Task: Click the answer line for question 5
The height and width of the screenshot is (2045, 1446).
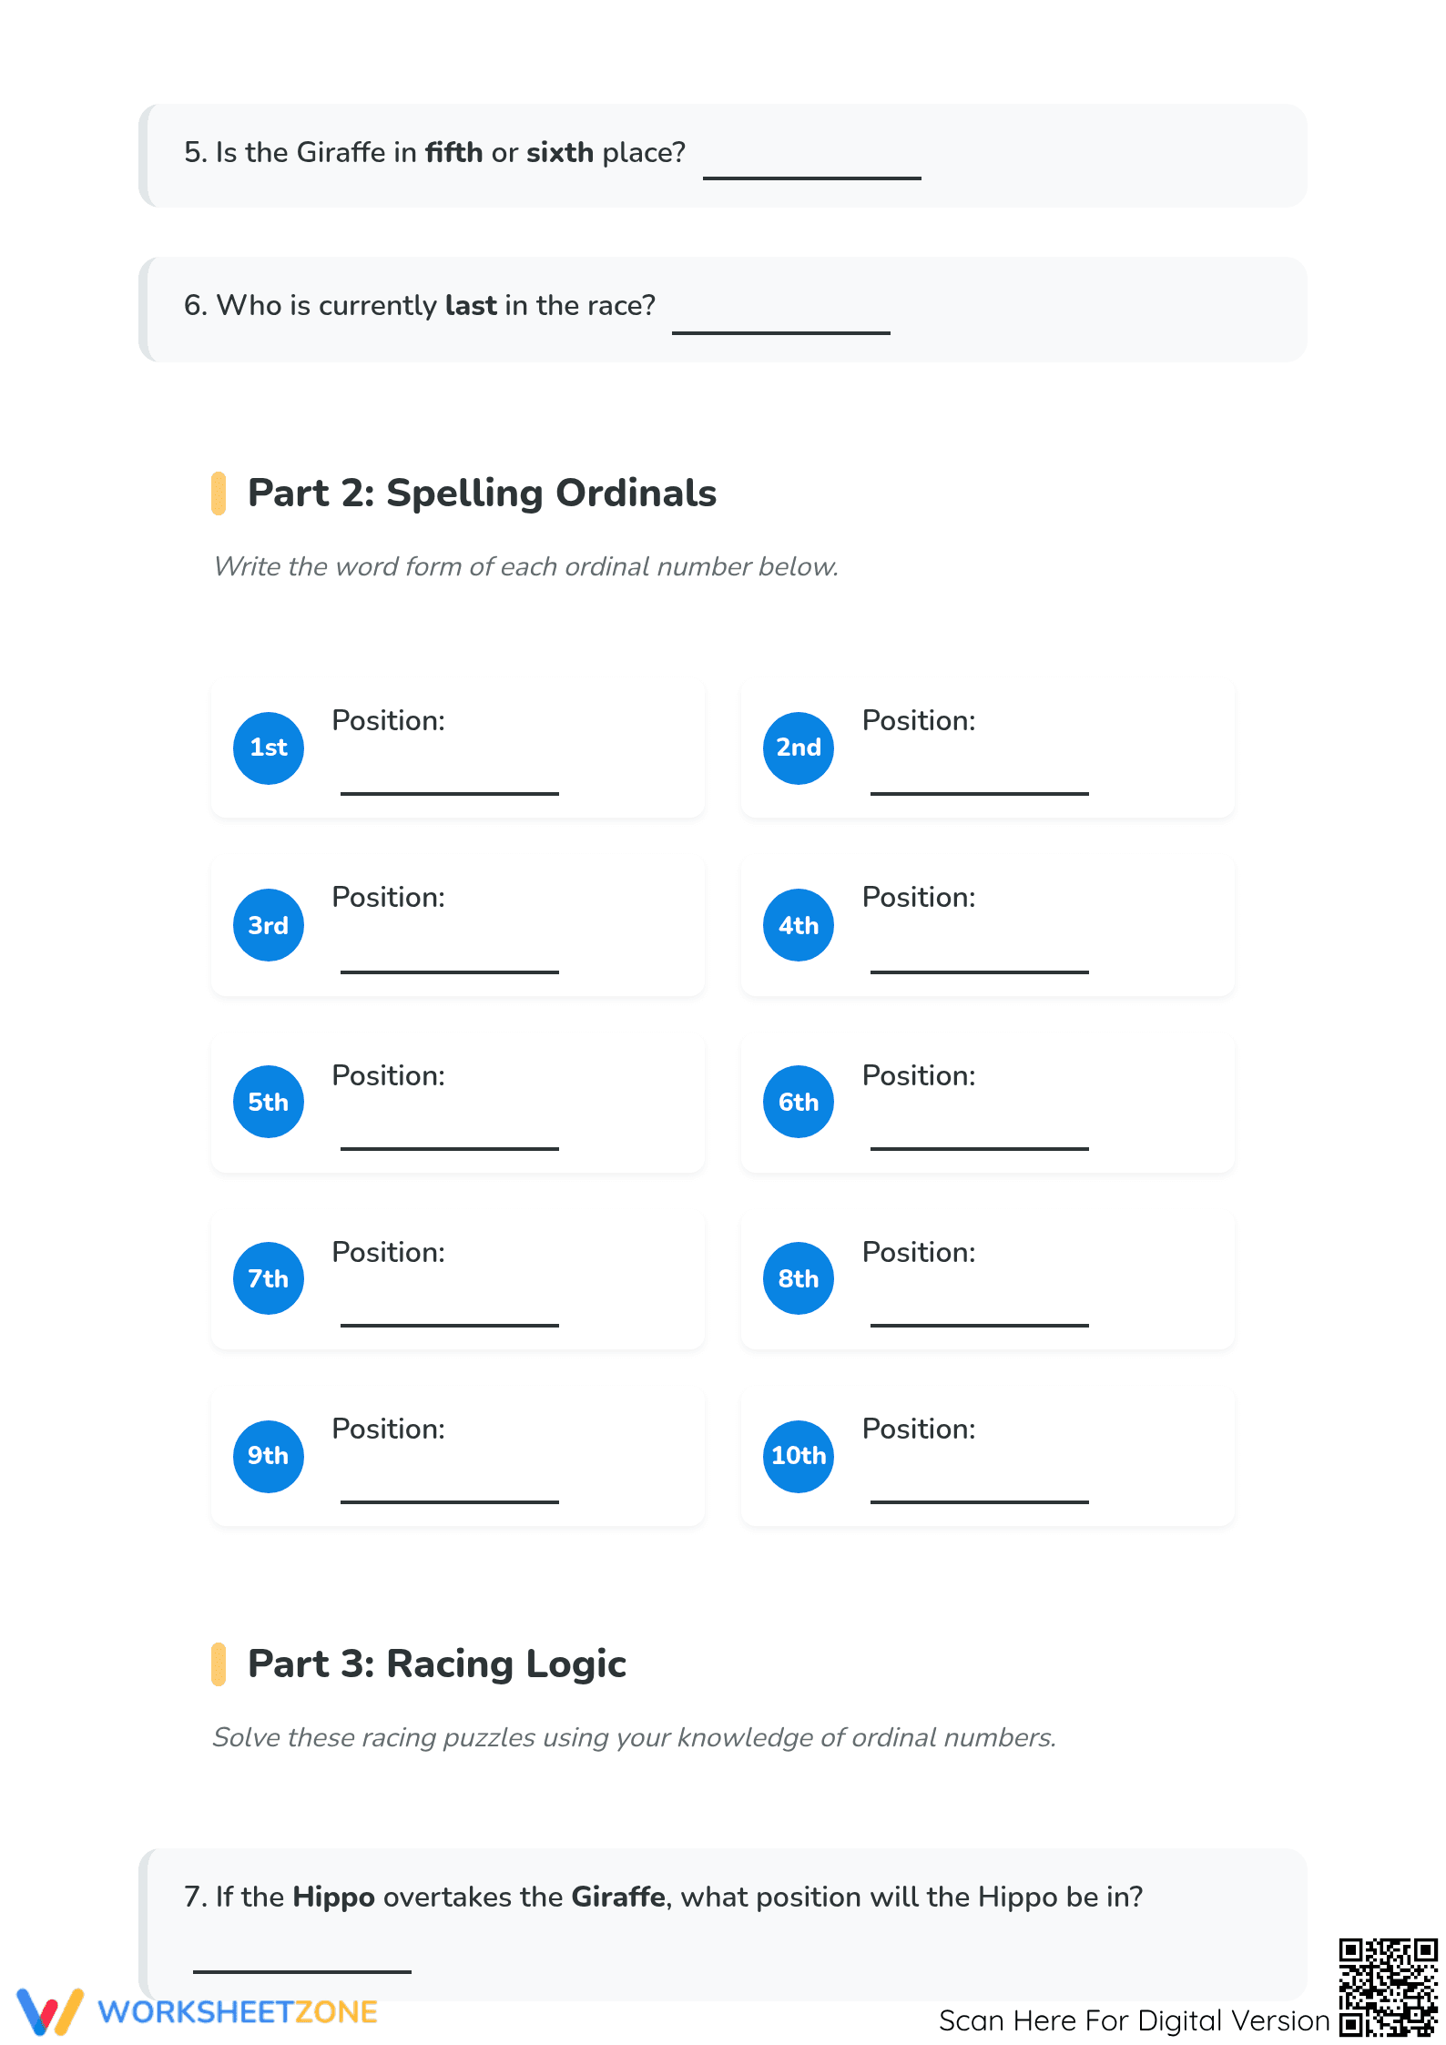Action: 811,176
